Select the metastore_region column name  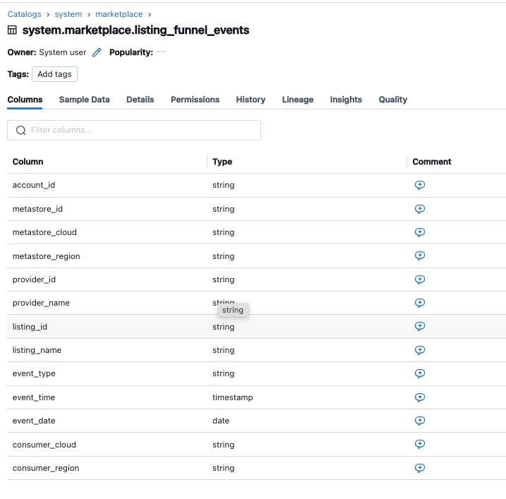(46, 256)
